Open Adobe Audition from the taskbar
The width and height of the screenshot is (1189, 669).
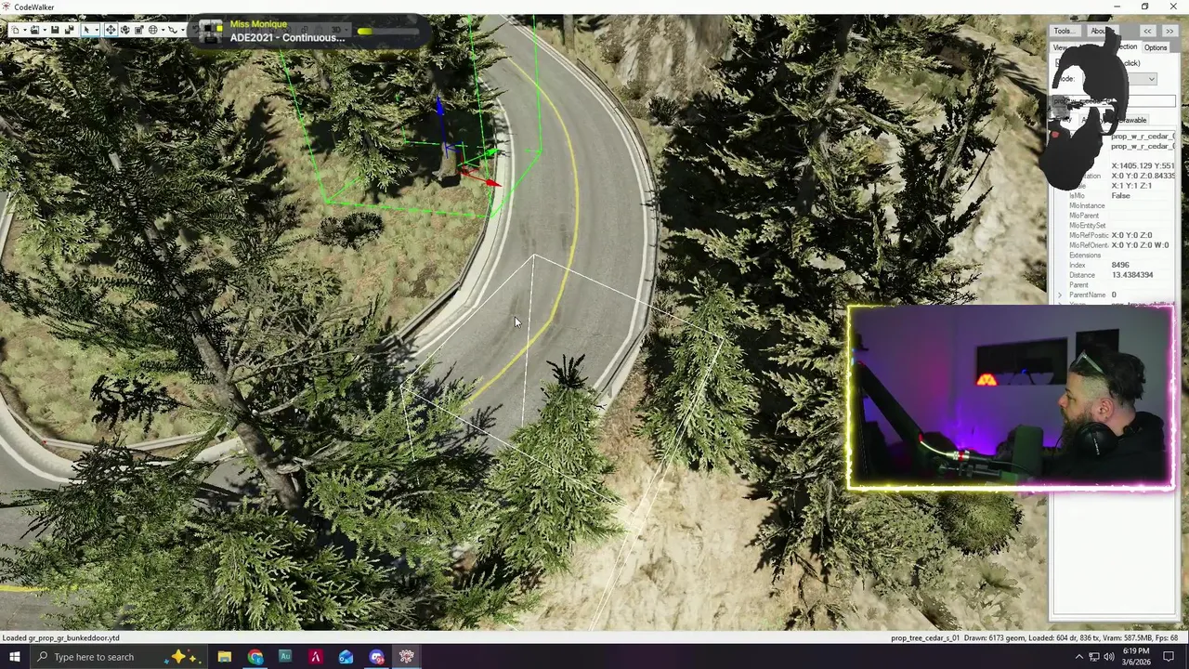click(x=285, y=657)
